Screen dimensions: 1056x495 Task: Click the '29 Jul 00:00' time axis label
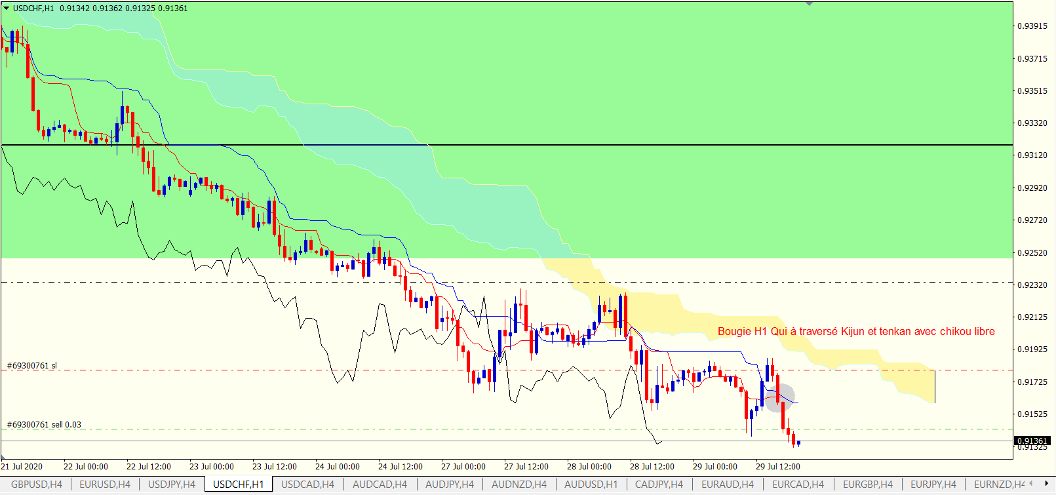(715, 467)
